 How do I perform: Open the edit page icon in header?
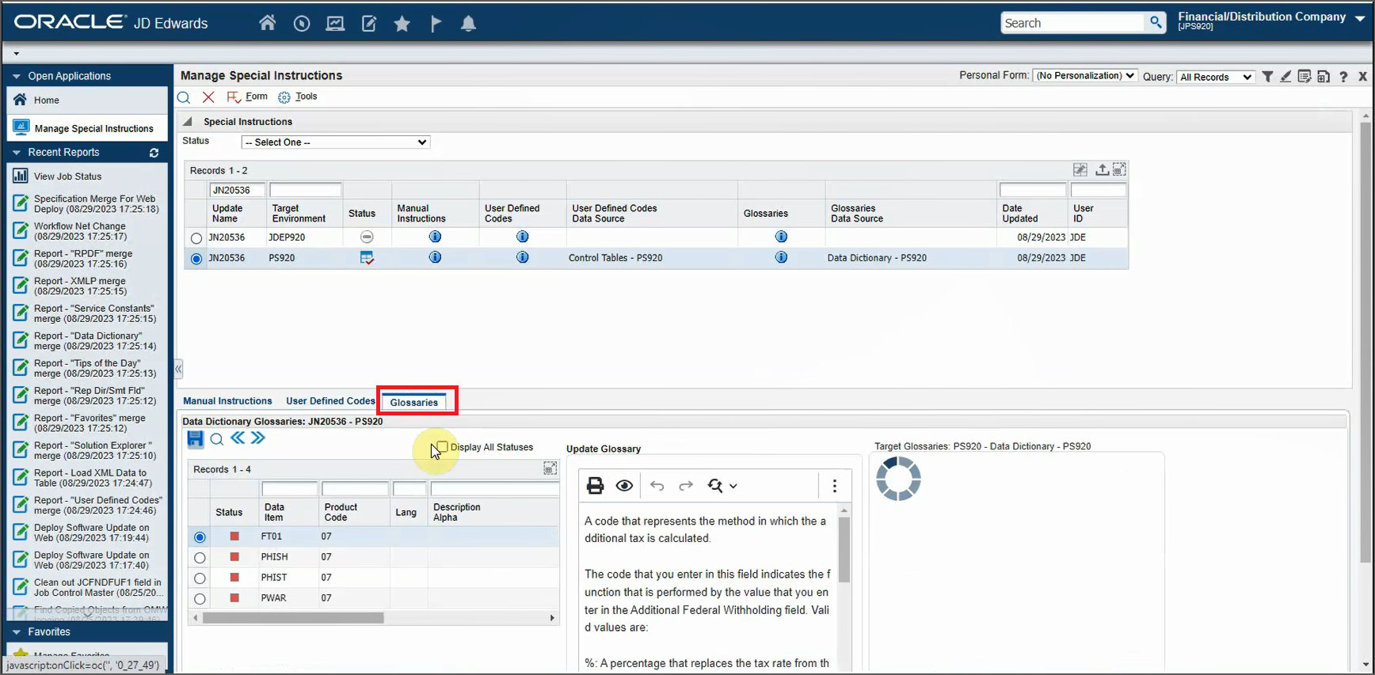[369, 24]
